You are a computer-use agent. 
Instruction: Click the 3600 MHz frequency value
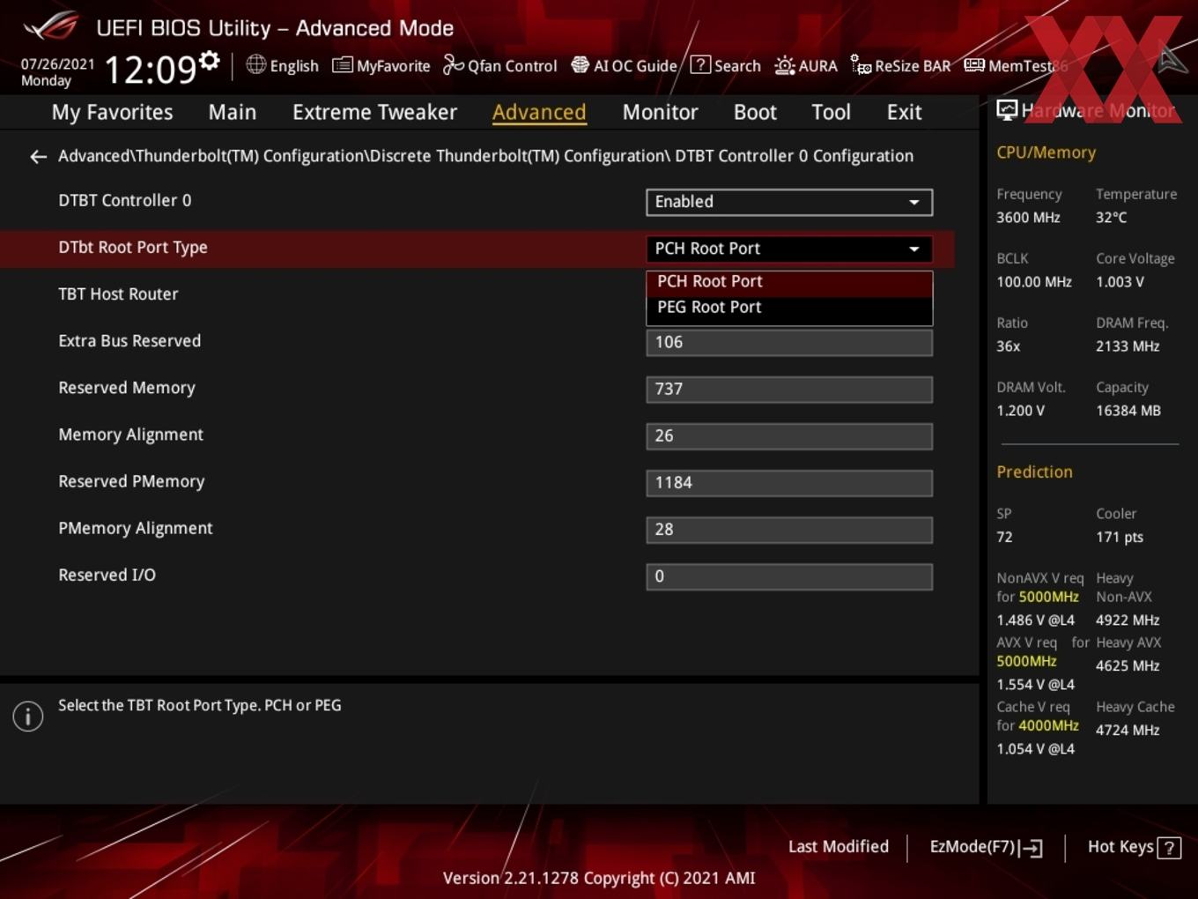(1028, 218)
